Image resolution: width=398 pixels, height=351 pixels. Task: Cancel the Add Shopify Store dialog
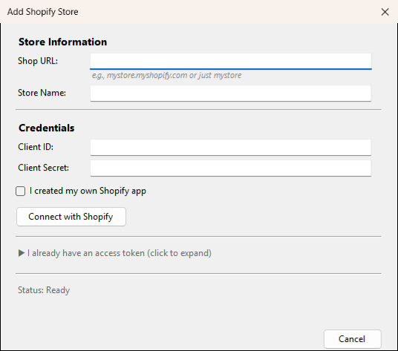(352, 339)
